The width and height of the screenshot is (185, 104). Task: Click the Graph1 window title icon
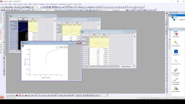(23, 43)
